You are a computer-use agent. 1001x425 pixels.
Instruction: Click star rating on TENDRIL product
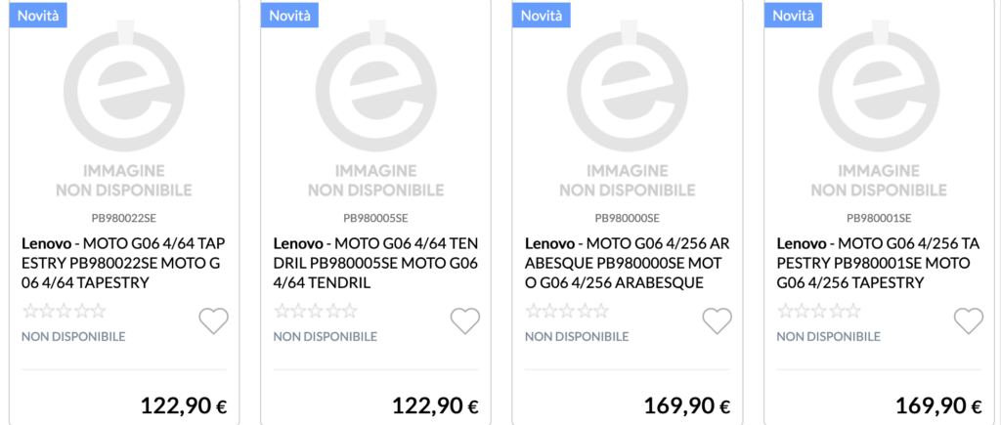tap(316, 312)
